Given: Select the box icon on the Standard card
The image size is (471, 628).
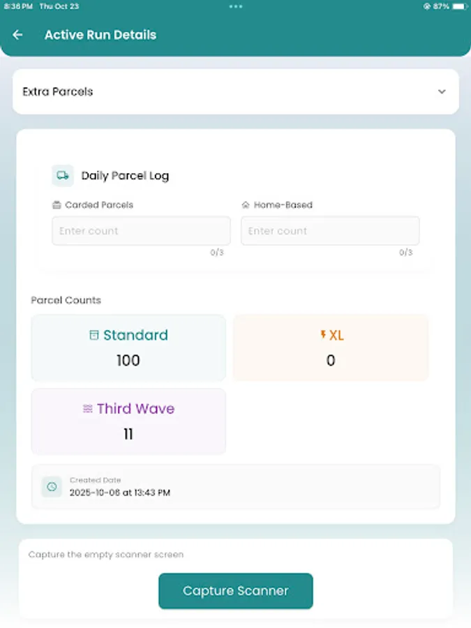Looking at the screenshot, I should (x=94, y=335).
